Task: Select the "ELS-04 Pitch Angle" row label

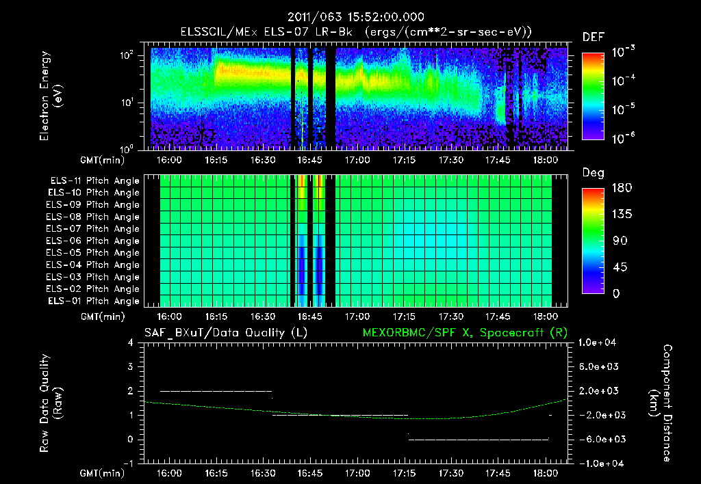Action: 93,265
